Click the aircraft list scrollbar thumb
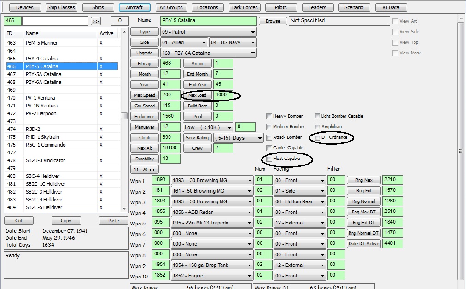Viewport: 466px width, 289px height. (x=124, y=116)
